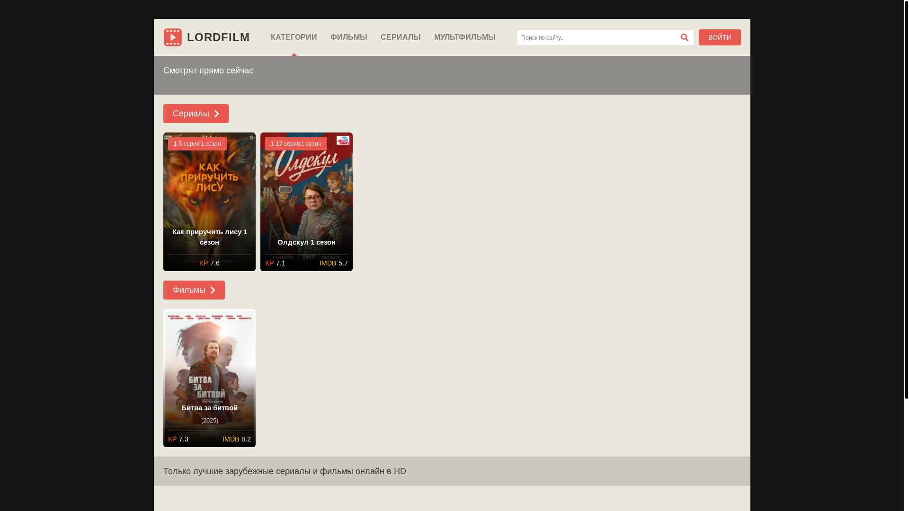Open the Категории menu

(294, 37)
